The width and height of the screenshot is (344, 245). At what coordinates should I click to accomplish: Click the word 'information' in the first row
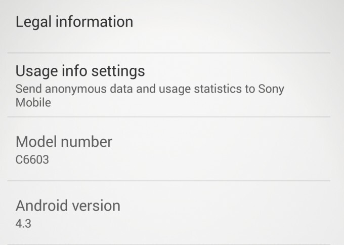[x=95, y=22]
